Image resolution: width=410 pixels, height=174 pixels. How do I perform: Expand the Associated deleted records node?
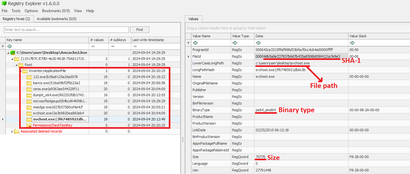tap(12, 132)
